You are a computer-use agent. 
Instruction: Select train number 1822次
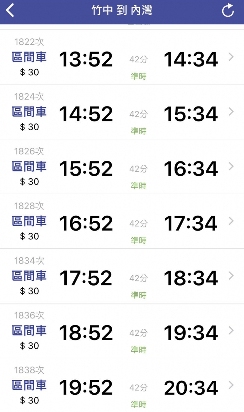(x=29, y=42)
